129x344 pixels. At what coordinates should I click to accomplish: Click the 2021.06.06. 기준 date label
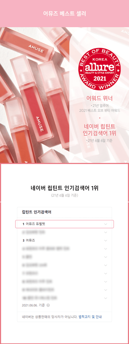point(34,305)
